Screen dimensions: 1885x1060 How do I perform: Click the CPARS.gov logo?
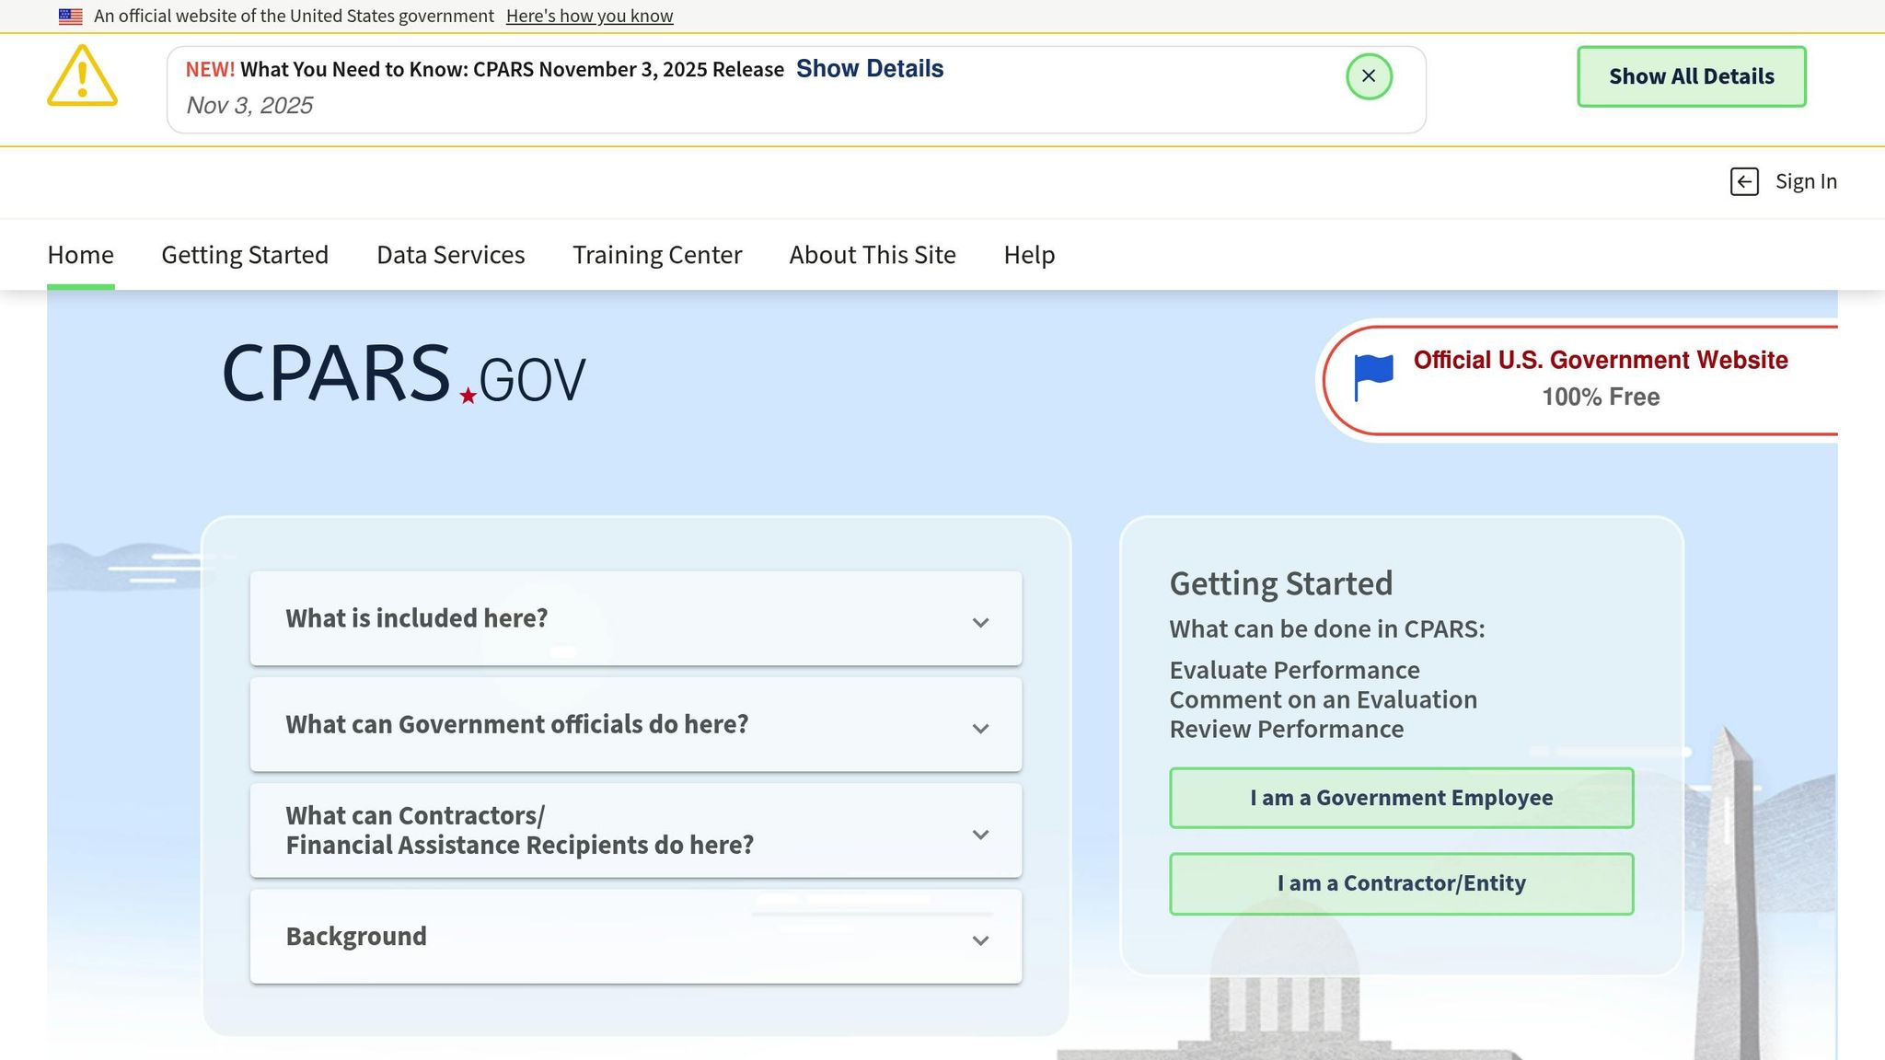pyautogui.click(x=403, y=374)
